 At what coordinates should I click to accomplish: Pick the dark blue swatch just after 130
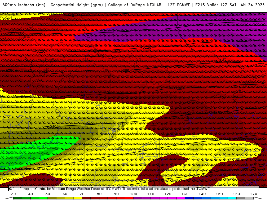[x=189, y=198]
